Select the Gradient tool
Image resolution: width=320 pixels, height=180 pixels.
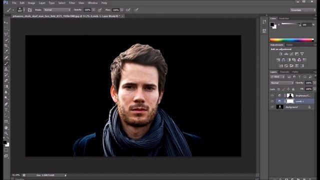[x=6, y=86]
